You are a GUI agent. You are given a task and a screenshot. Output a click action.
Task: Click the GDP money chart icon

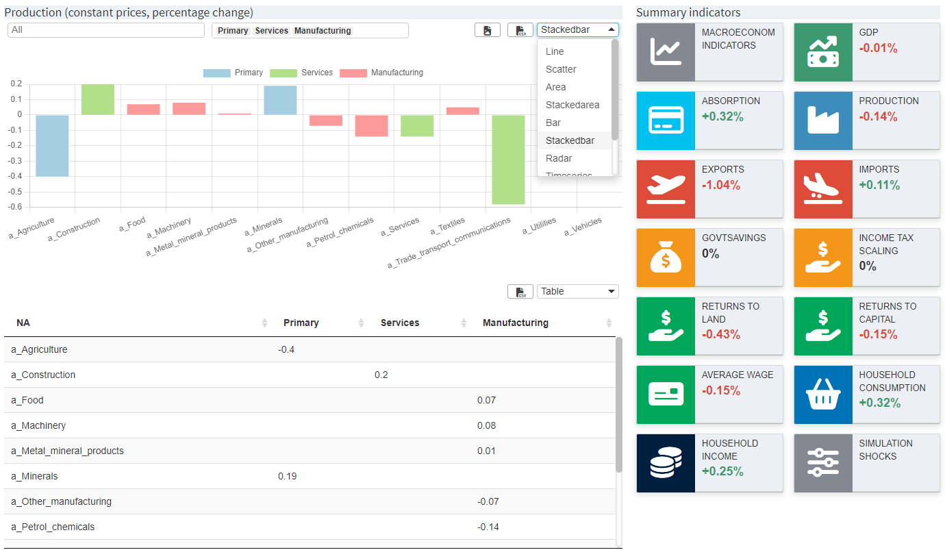822,51
